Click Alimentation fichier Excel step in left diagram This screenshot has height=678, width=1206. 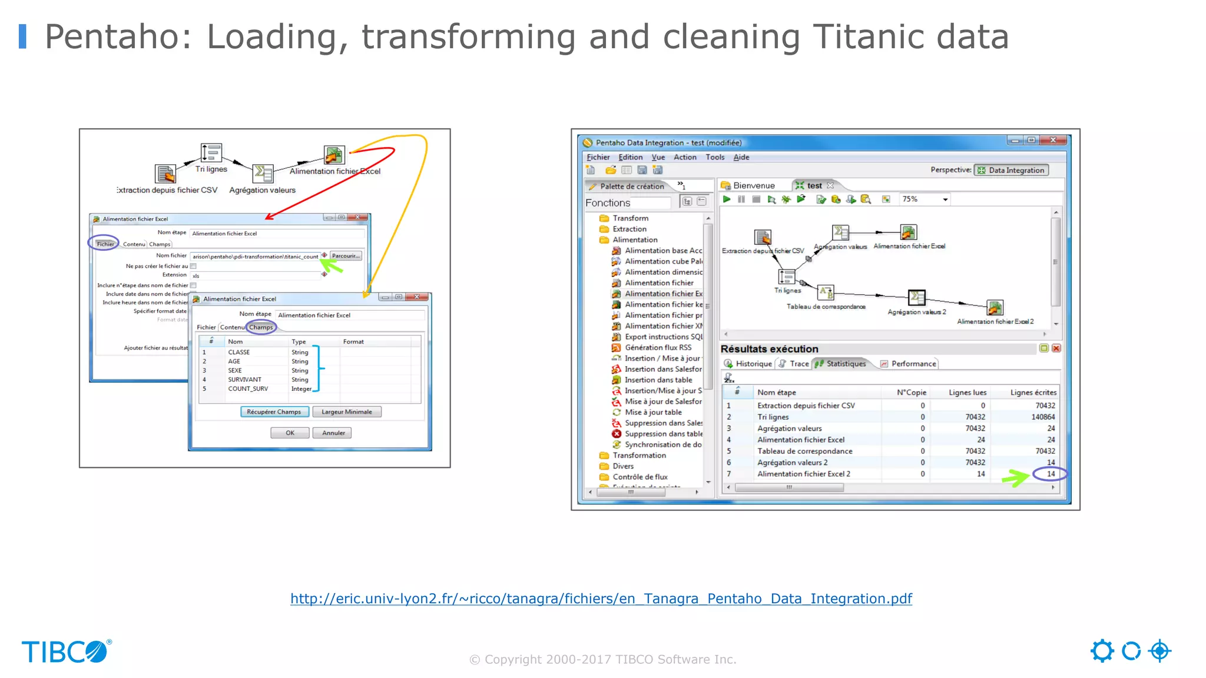pos(334,155)
